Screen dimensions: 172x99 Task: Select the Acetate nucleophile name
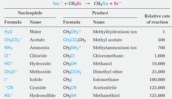click(37, 40)
